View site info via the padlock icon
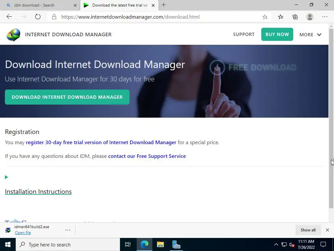 click(x=54, y=17)
